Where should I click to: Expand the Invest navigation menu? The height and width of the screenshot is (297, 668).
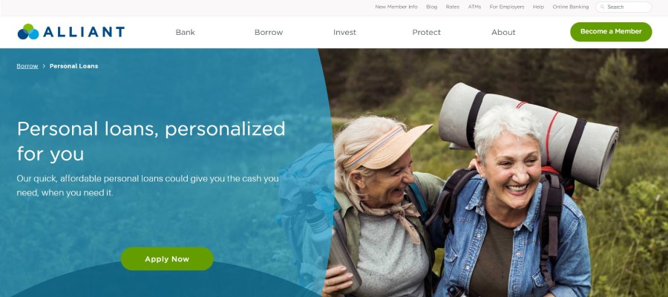pyautogui.click(x=344, y=33)
